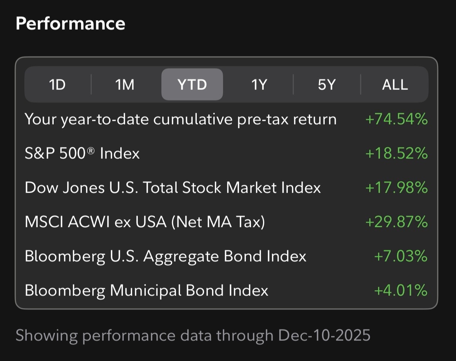Image resolution: width=456 pixels, height=361 pixels.
Task: Select the highlighted YTD tab
Action: pyautogui.click(x=192, y=85)
